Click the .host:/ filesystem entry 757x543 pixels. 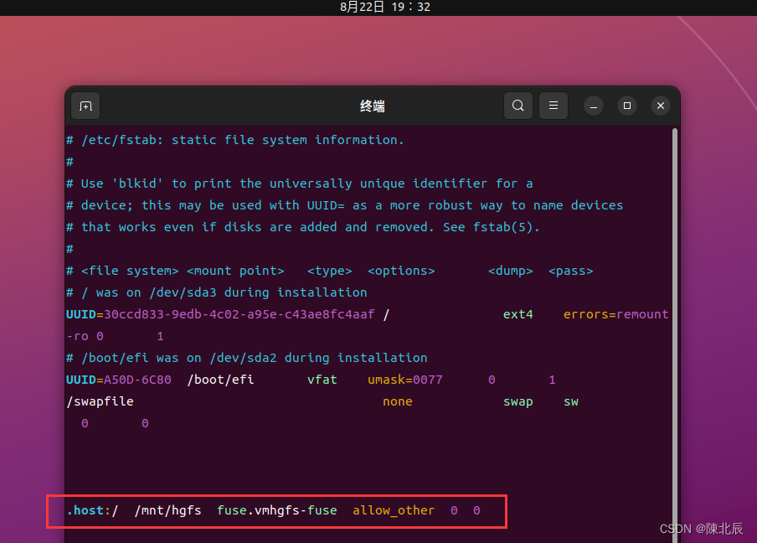92,510
